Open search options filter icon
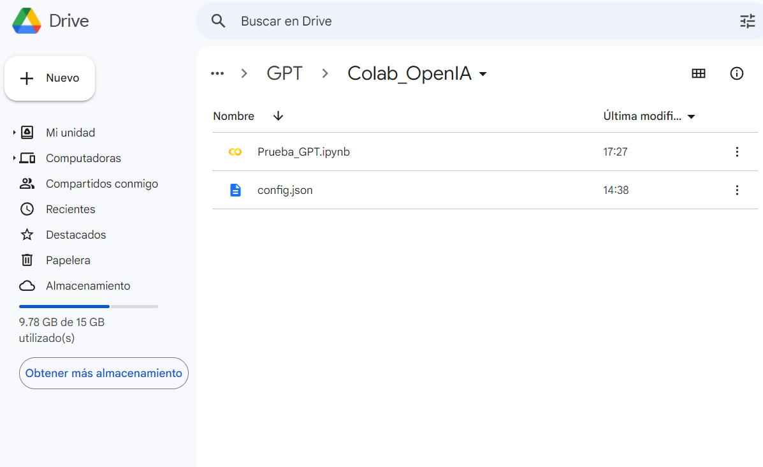 pos(746,20)
